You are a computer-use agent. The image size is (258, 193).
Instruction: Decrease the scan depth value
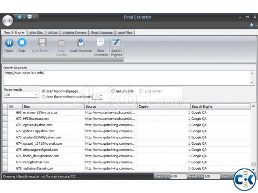click(x=101, y=98)
